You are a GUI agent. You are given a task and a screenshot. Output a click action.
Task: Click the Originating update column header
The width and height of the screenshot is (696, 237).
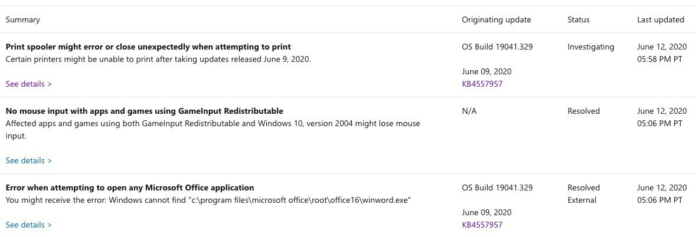click(496, 19)
